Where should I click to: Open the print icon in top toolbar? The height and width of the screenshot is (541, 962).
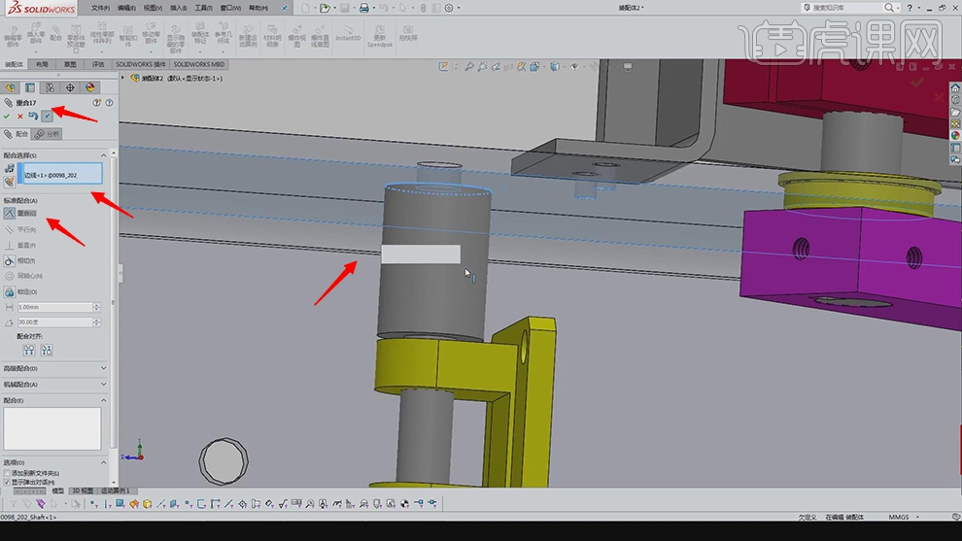click(x=363, y=8)
